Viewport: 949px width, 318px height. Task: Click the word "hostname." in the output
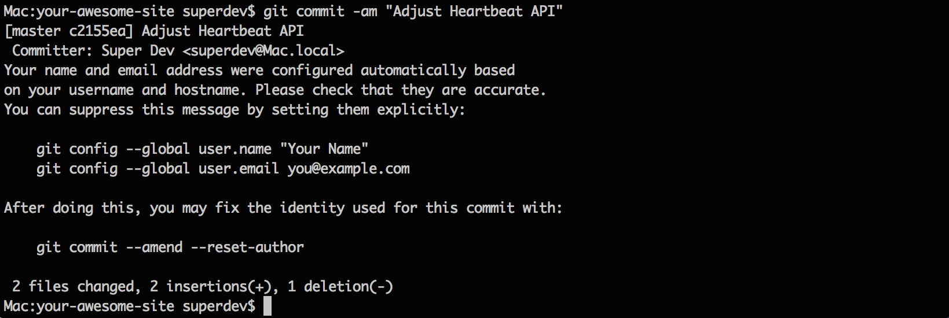pyautogui.click(x=206, y=90)
